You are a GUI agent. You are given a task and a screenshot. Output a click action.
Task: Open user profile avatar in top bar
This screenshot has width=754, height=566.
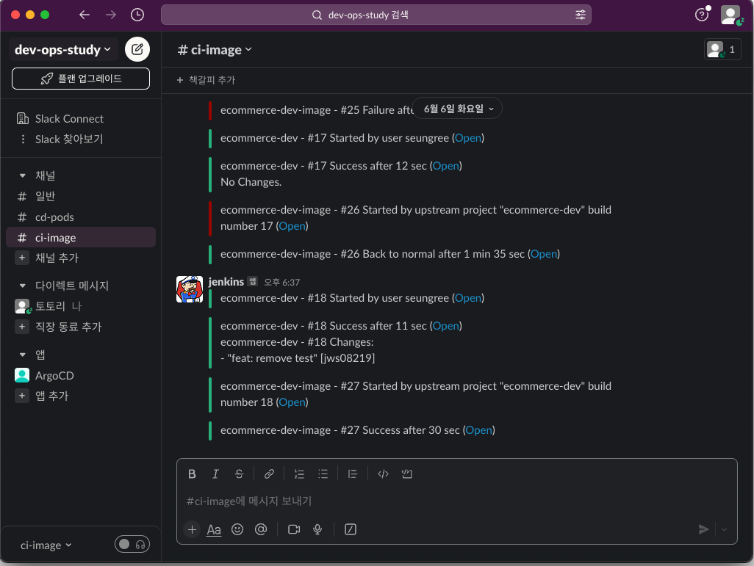[730, 15]
